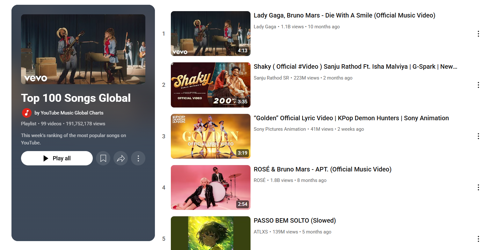
Task: Open options menu for Die With A Smile
Action: tap(478, 34)
